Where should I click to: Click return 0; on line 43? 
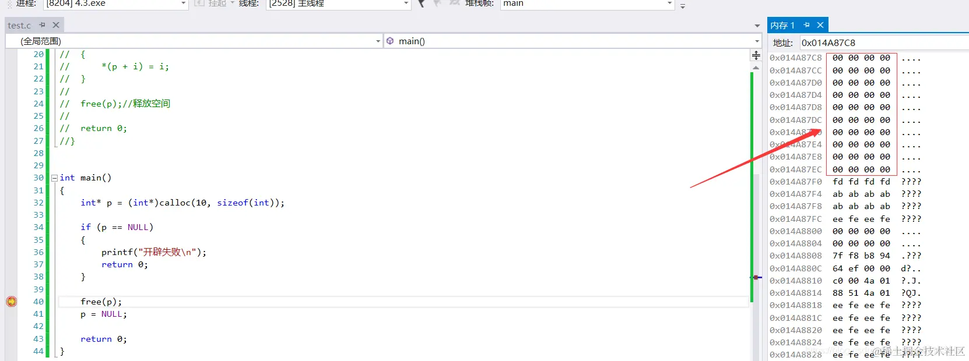click(x=104, y=339)
